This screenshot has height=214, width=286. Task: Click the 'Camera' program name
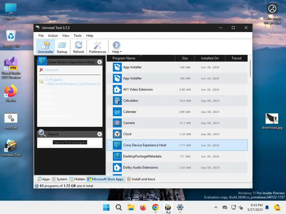click(129, 123)
